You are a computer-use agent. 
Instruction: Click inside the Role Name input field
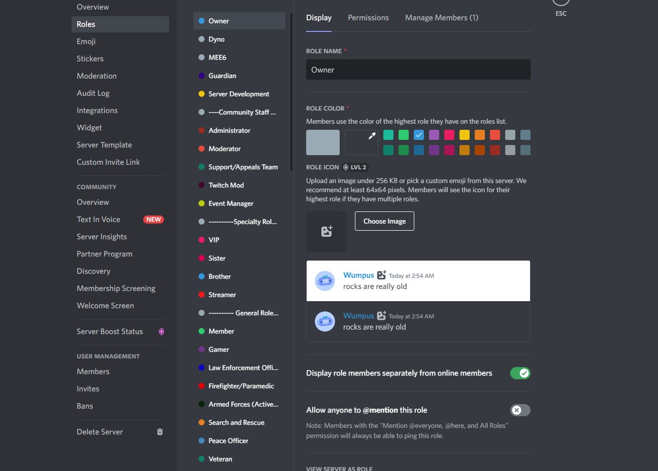tap(418, 69)
